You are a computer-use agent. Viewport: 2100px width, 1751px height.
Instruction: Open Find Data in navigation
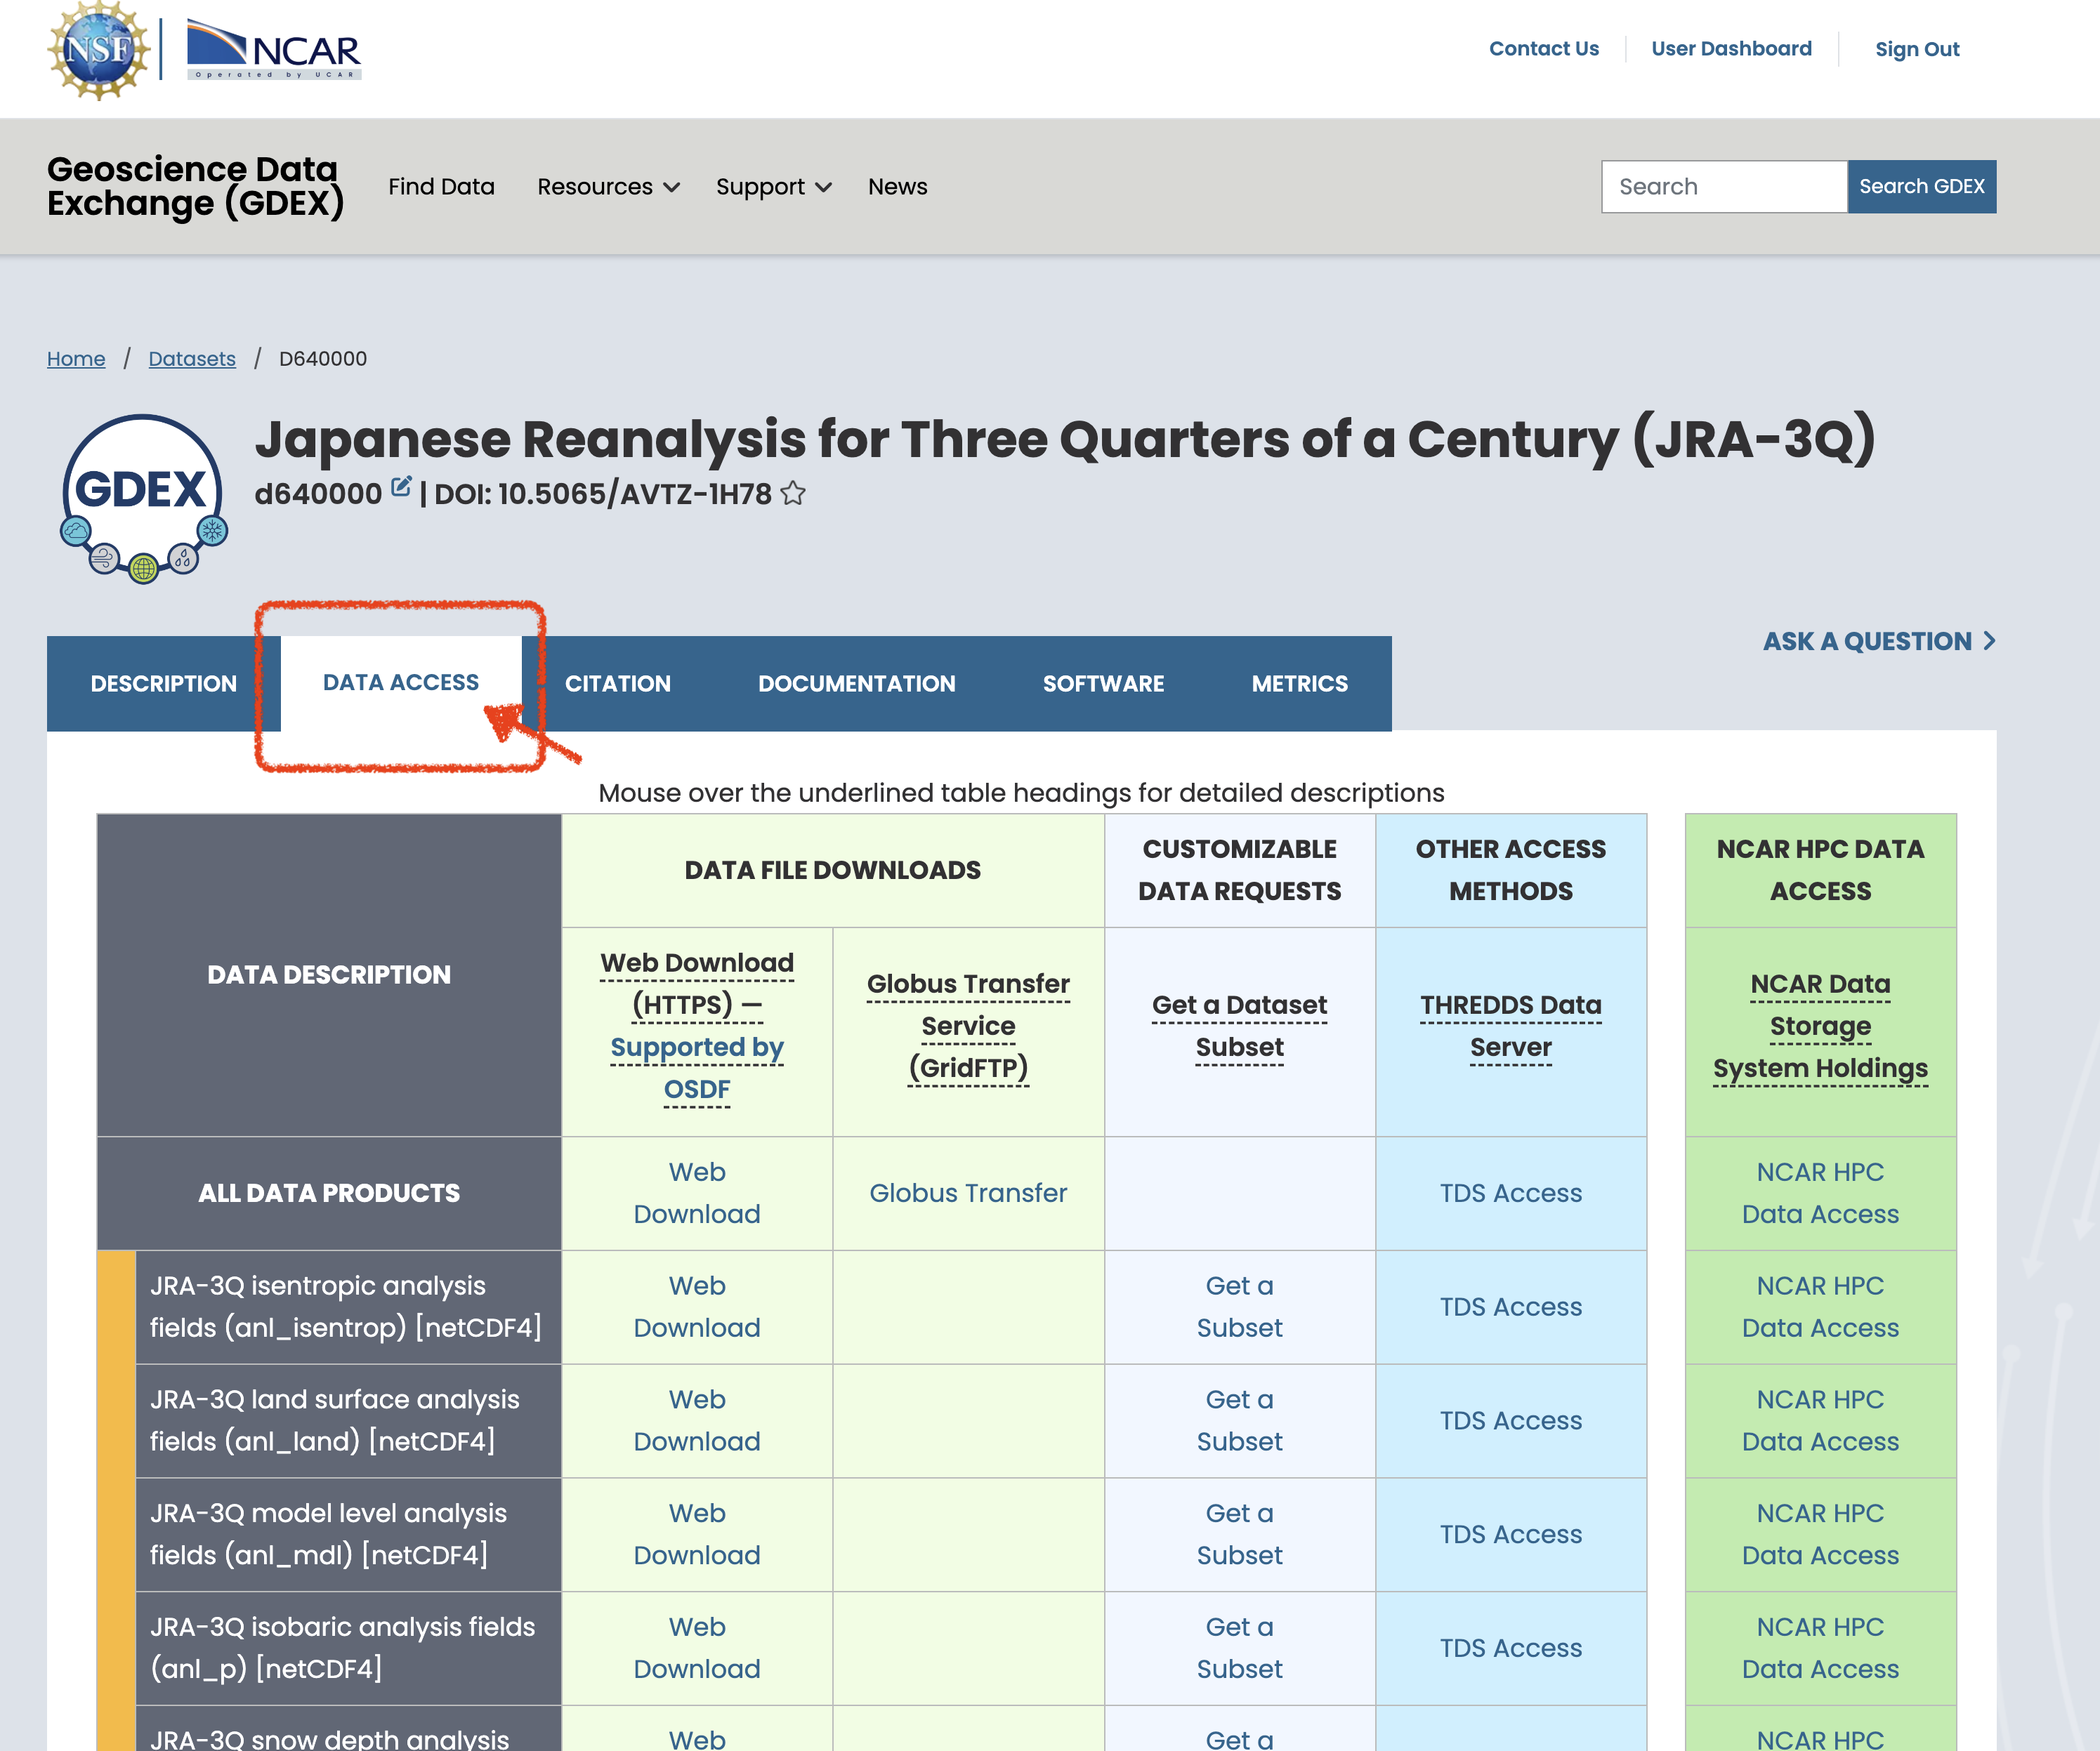point(441,187)
